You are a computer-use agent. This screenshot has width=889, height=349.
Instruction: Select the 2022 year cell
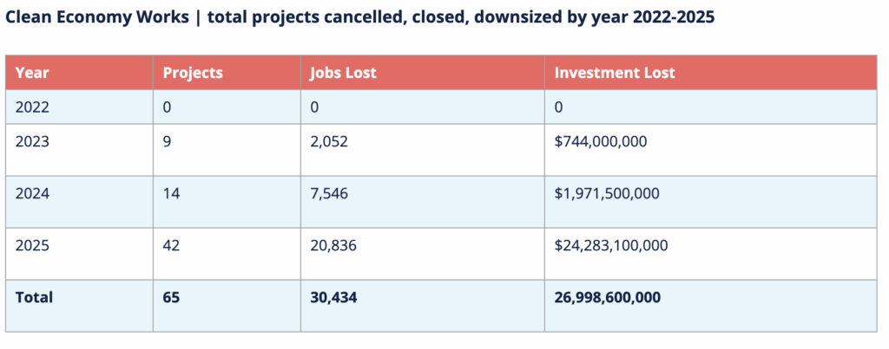(x=34, y=107)
